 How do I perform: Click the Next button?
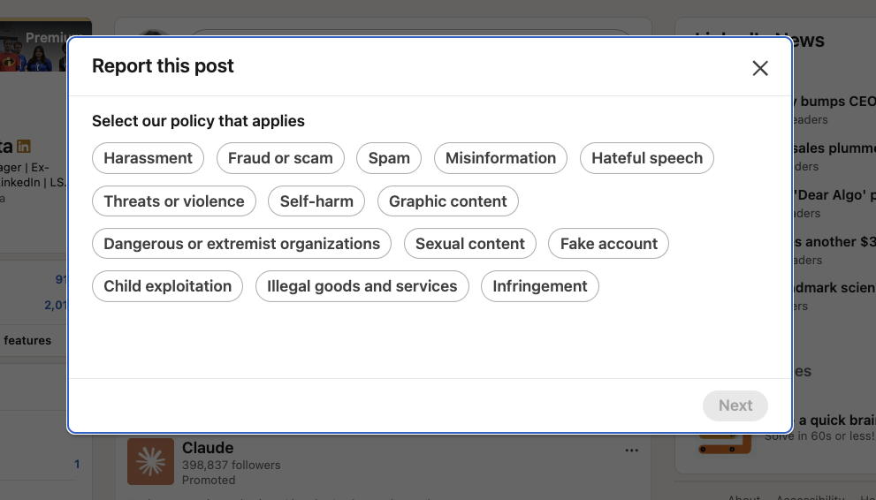[735, 405]
